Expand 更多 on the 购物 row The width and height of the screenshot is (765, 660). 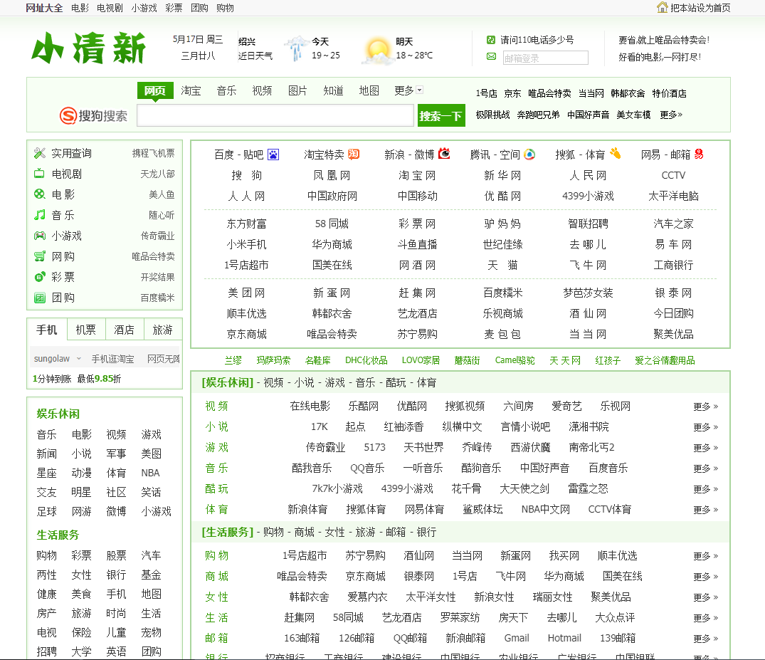click(x=705, y=556)
